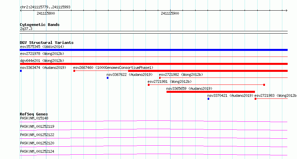Open the esv2721982 (Wong2012b) label
This screenshot has width=297, height=159.
pos(181,75)
